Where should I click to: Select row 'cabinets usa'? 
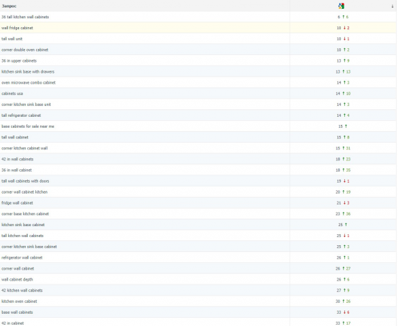click(x=198, y=94)
